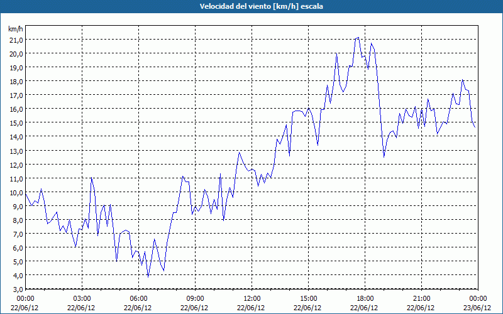Click the 16,0 y-axis value
This screenshot has height=314, width=503.
(x=17, y=109)
